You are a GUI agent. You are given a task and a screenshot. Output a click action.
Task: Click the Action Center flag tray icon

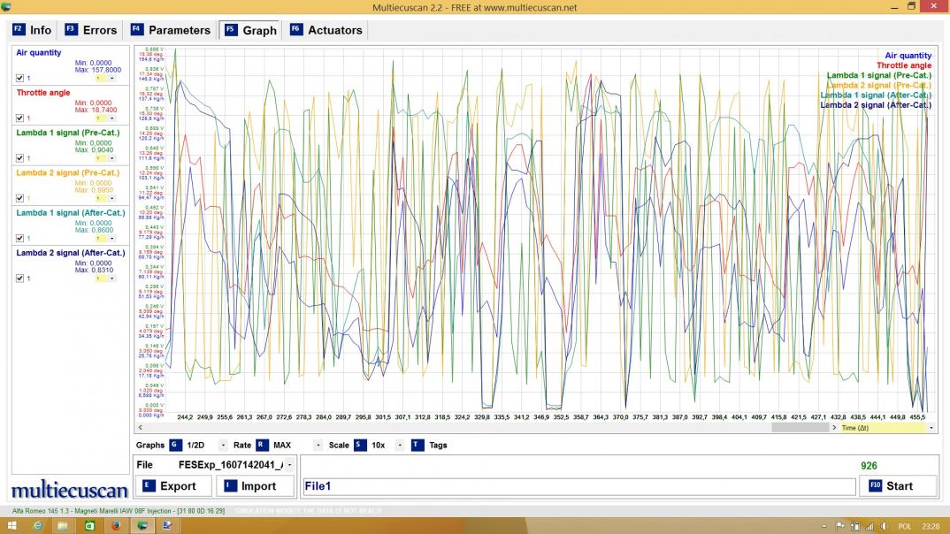point(839,526)
